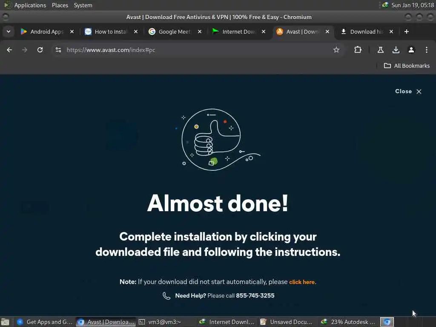Screen dimensions: 436x327
Task: Open the Places menu
Action: [x=60, y=5]
